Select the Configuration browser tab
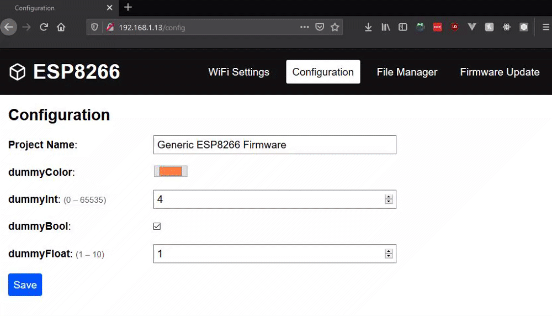 (x=59, y=8)
